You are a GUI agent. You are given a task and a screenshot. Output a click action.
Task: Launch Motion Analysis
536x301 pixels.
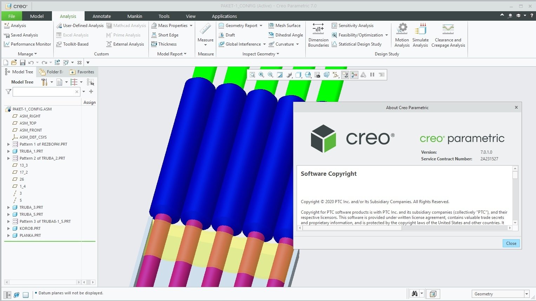402,35
